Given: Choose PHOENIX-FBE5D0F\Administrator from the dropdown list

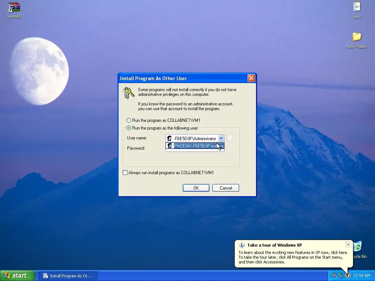Looking at the screenshot, I should click(x=195, y=146).
